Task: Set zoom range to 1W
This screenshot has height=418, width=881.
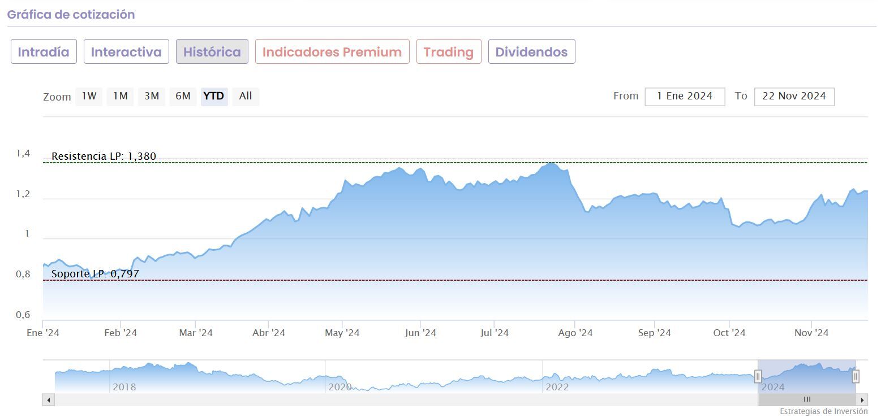Action: click(89, 96)
